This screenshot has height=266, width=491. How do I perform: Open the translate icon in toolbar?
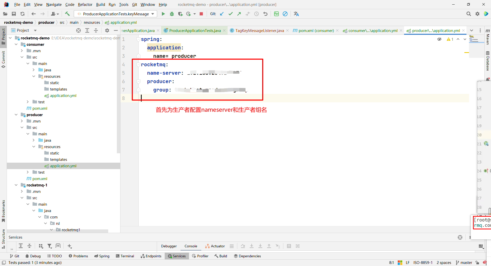[x=296, y=14]
